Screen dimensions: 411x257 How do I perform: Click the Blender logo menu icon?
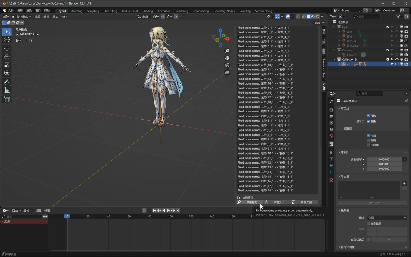click(x=4, y=10)
